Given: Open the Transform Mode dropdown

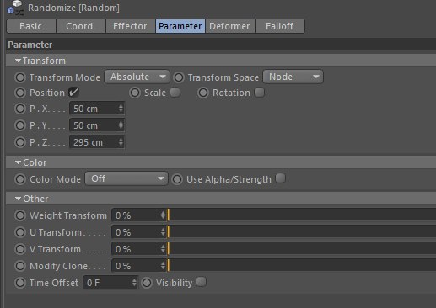Looking at the screenshot, I should pyautogui.click(x=137, y=77).
